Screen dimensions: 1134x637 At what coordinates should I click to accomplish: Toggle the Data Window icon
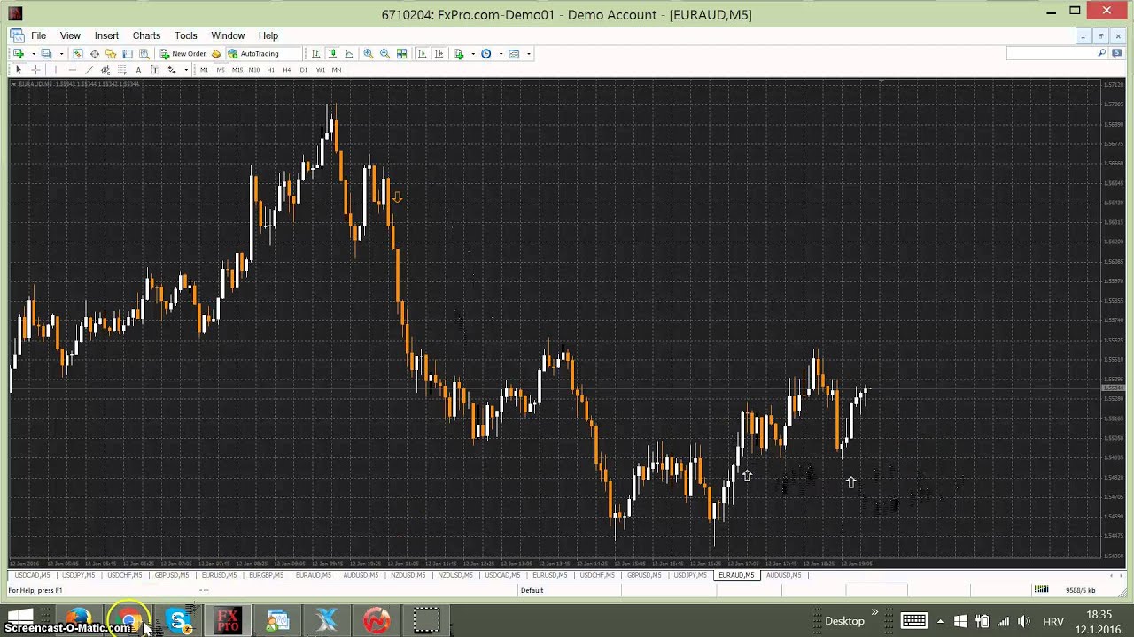(94, 54)
